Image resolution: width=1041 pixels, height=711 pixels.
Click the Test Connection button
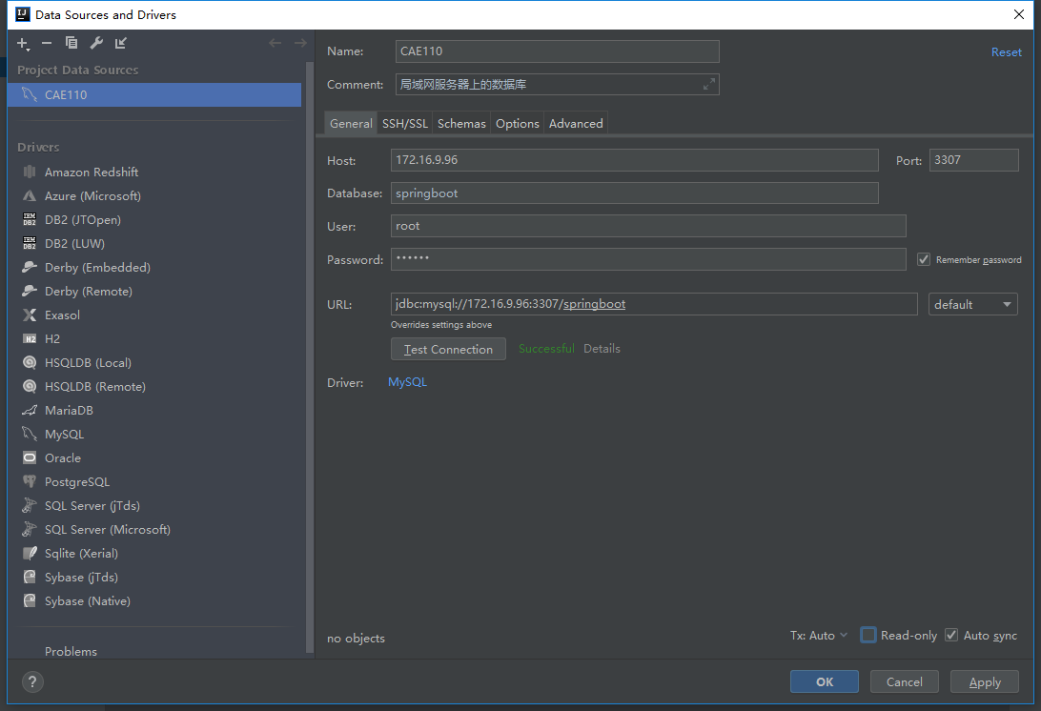(448, 349)
